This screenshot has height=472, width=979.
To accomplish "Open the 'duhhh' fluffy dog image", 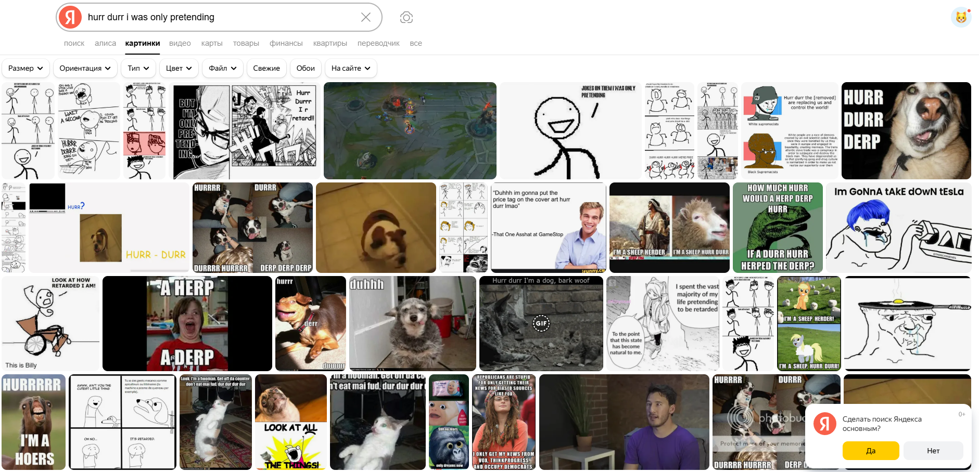I will tap(412, 323).
